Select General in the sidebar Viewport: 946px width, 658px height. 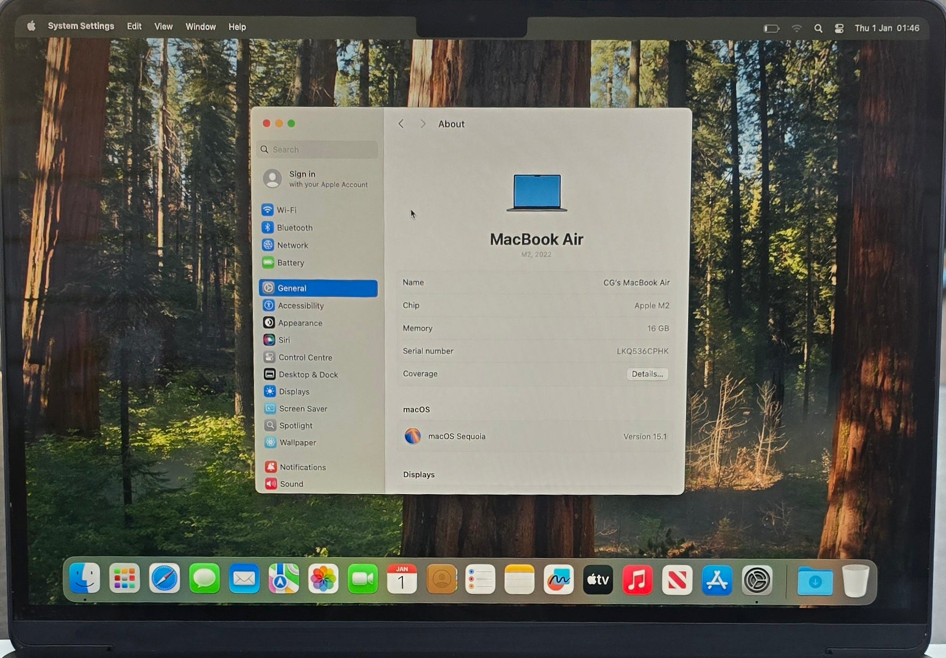(318, 288)
